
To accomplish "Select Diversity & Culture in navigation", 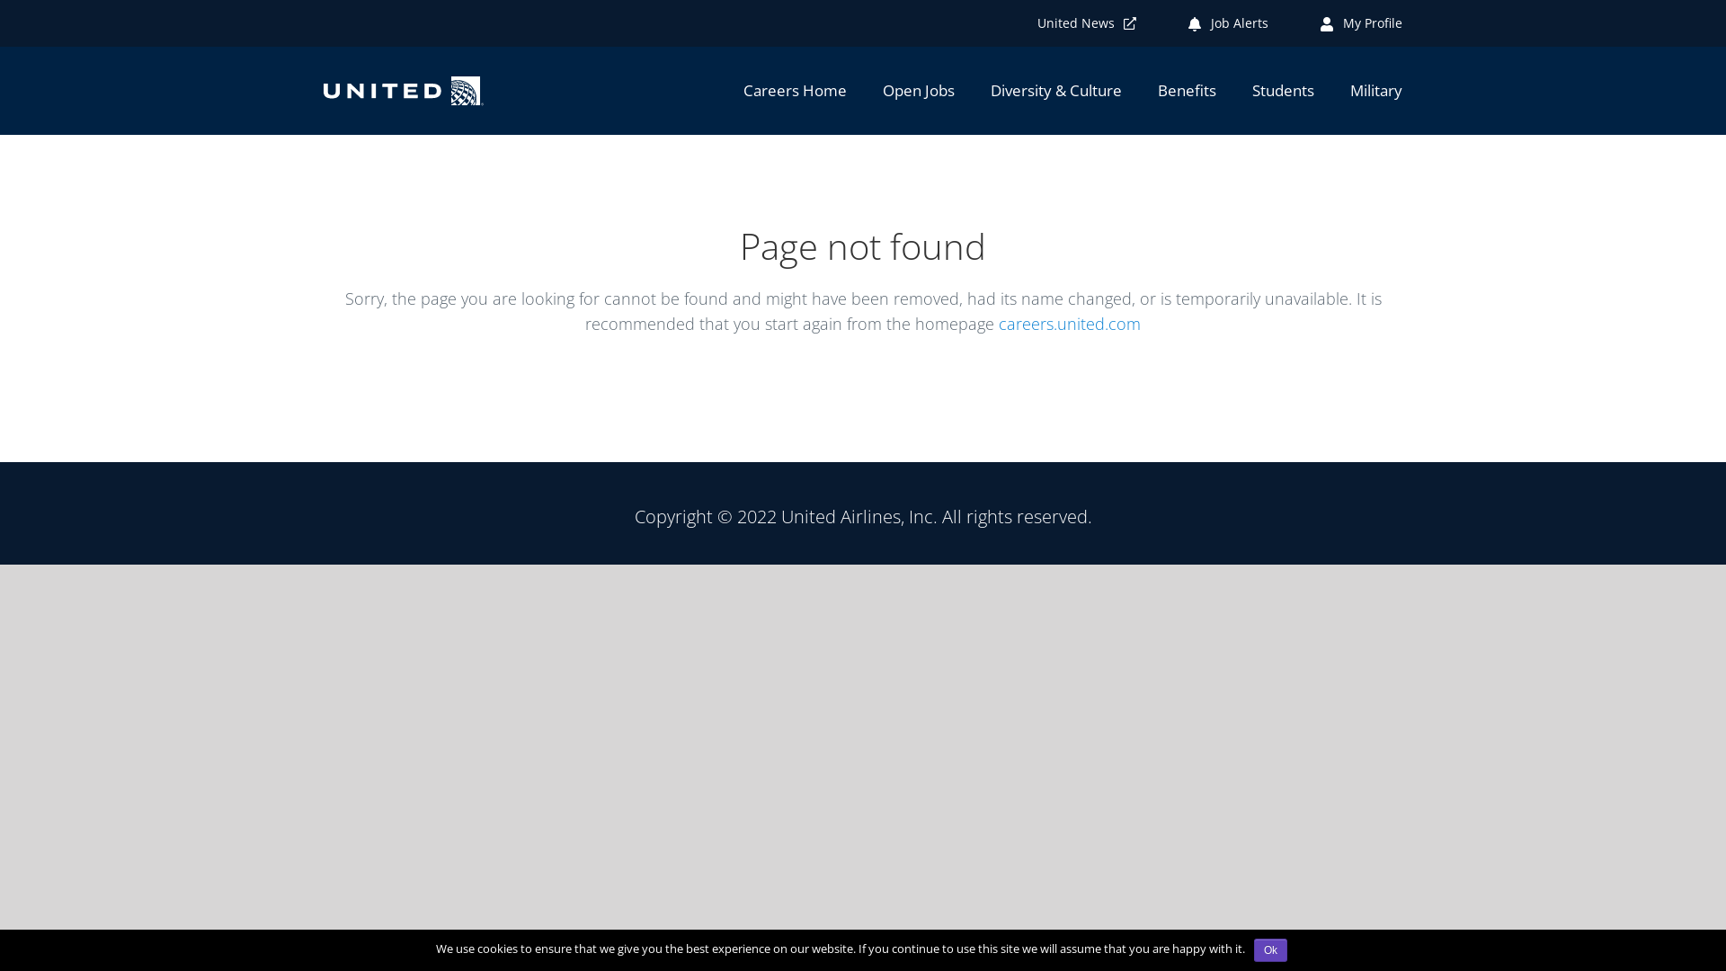I will pos(1056,91).
